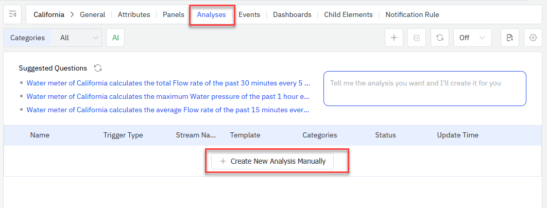This screenshot has height=208, width=547.
Task: Go to the Dashboards tab
Action: [292, 14]
